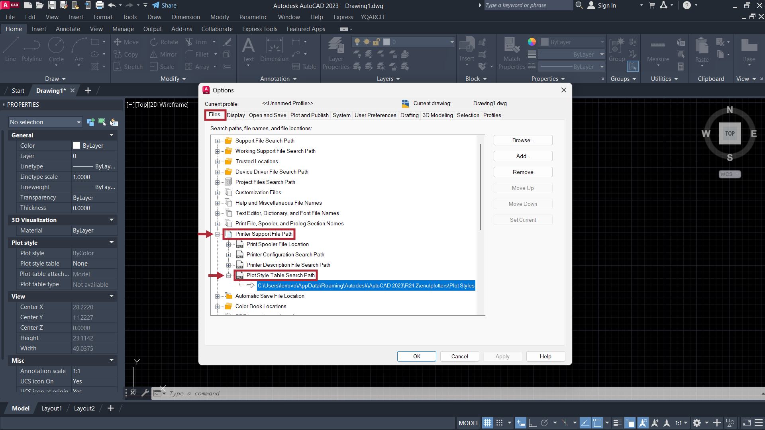765x430 pixels.
Task: Open the Draw panel dropdown
Action: click(x=55, y=79)
